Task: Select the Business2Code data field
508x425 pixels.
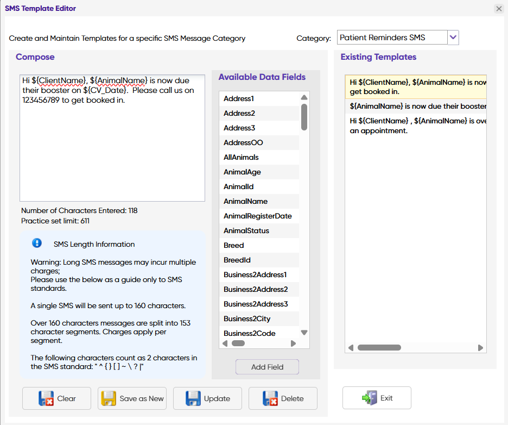Action: 259,333
